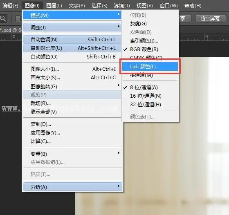Switch to 32 位/通道(H) bit depth
This screenshot has width=229, height=215.
pos(150,105)
